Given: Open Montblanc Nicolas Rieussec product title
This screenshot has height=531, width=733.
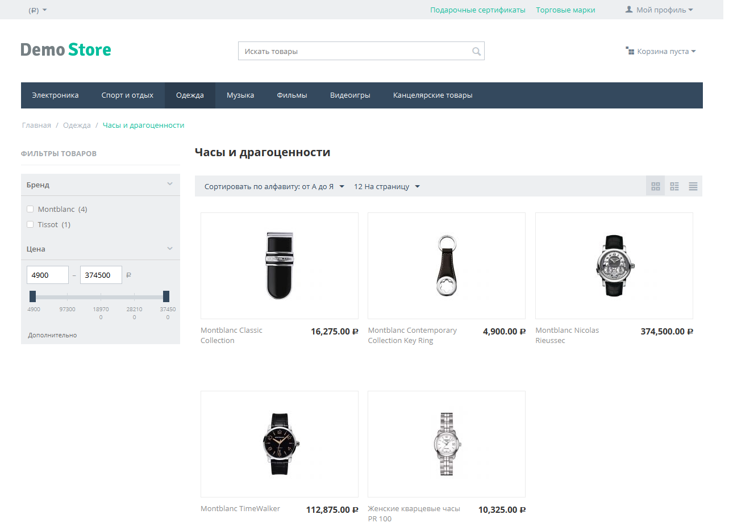Looking at the screenshot, I should (567, 335).
